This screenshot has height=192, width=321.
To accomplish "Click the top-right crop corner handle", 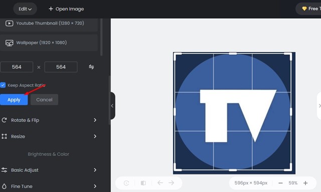I will pyautogui.click(x=289, y=55).
